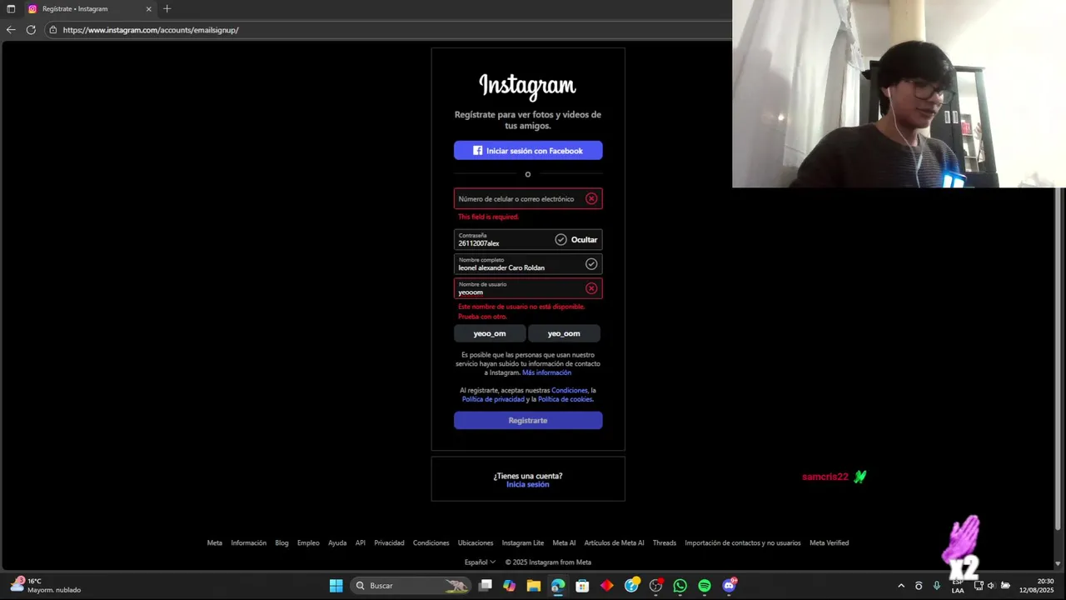Click the red error icon in phone/email field
The width and height of the screenshot is (1066, 600).
tap(591, 198)
